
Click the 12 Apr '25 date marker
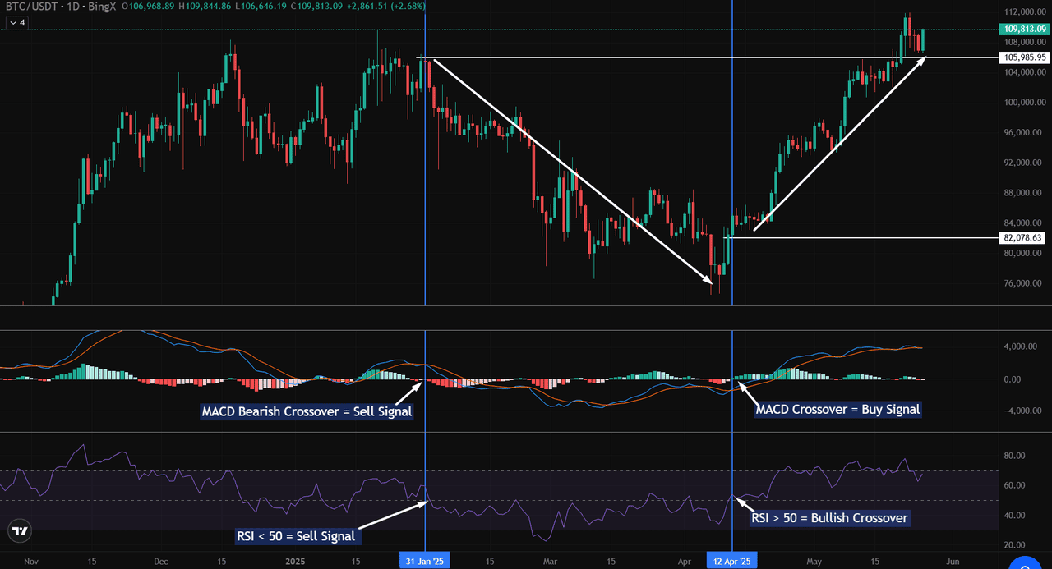731,562
